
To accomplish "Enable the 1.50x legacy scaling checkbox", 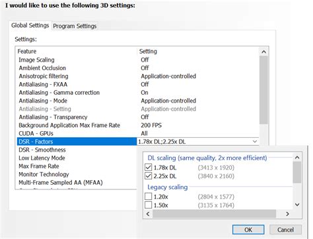I will click(148, 205).
